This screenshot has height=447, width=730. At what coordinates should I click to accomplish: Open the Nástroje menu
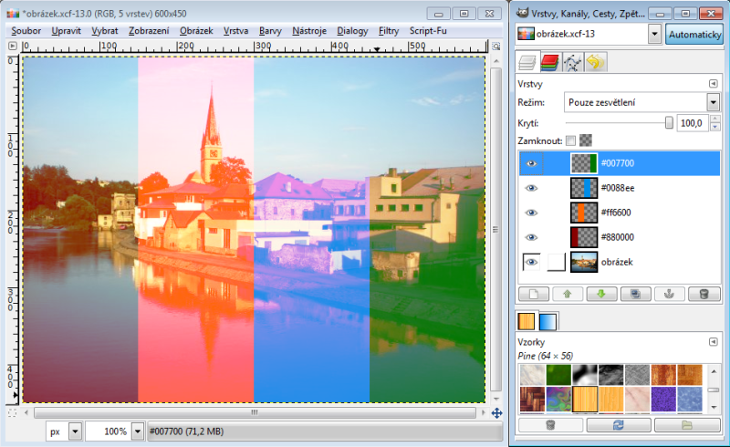309,31
